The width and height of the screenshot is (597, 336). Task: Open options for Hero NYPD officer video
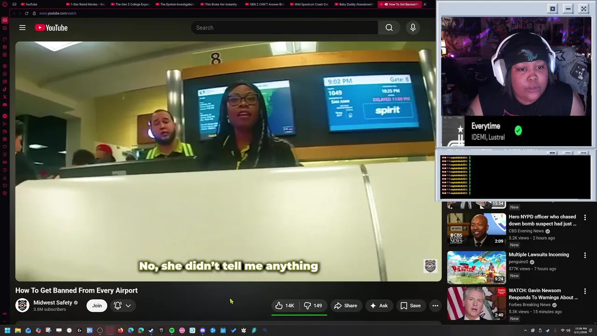coord(585,217)
